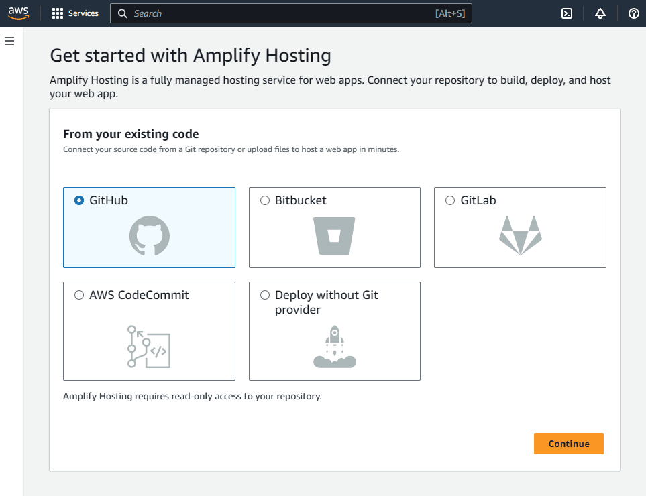The height and width of the screenshot is (496, 646).
Task: Click the "From your existing code" heading
Action: coord(131,134)
